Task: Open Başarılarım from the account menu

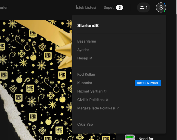Action: click(86, 41)
